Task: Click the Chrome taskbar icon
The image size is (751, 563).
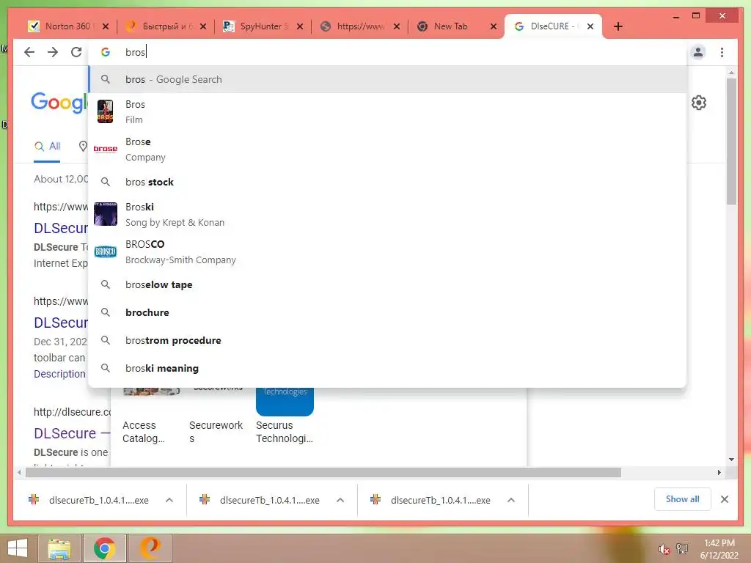Action: tap(104, 548)
